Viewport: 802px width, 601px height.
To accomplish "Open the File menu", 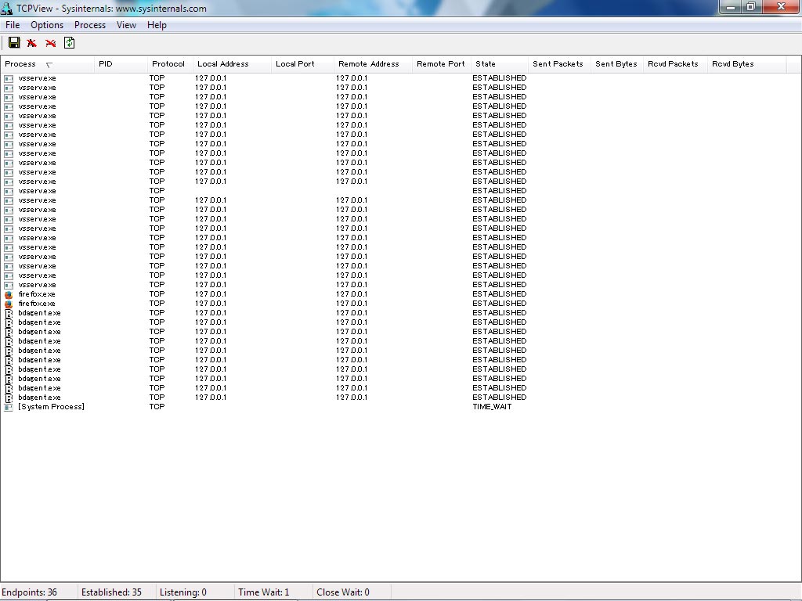I will pos(13,25).
